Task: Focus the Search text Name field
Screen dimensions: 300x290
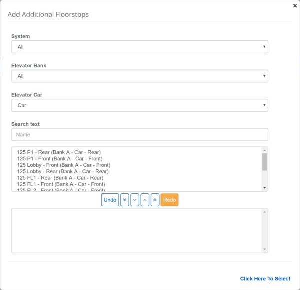Action: pyautogui.click(x=139, y=135)
